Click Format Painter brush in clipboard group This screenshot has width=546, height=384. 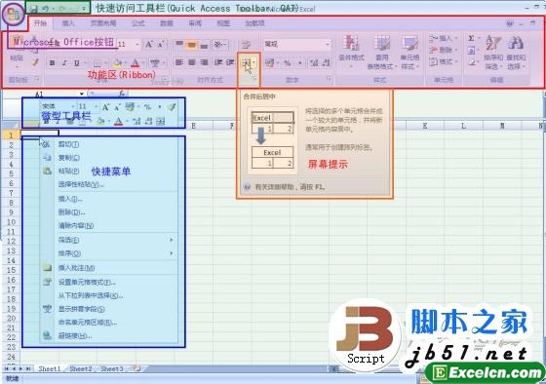35,62
